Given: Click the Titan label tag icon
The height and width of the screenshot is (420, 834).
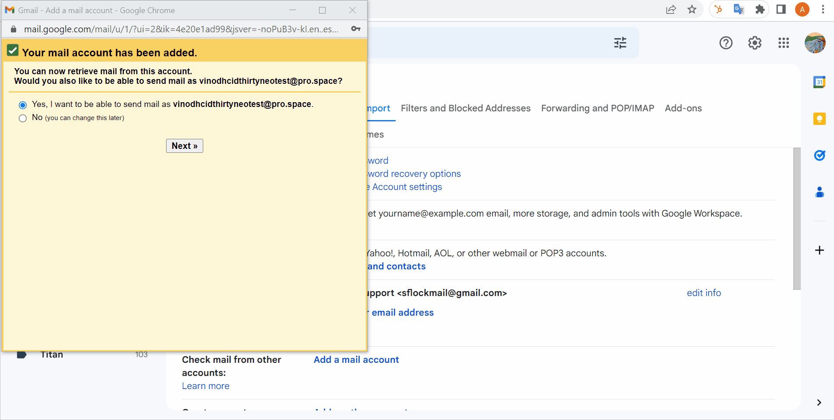Looking at the screenshot, I should [x=21, y=355].
